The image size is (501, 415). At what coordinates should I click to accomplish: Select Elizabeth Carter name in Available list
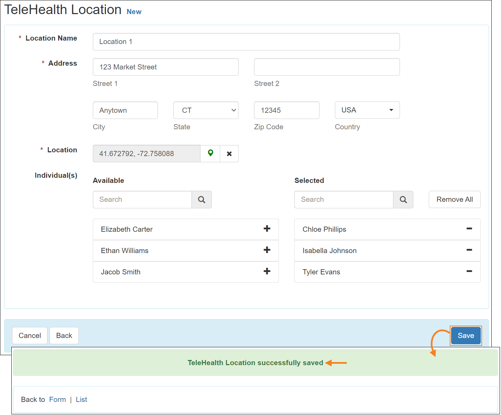(127, 229)
